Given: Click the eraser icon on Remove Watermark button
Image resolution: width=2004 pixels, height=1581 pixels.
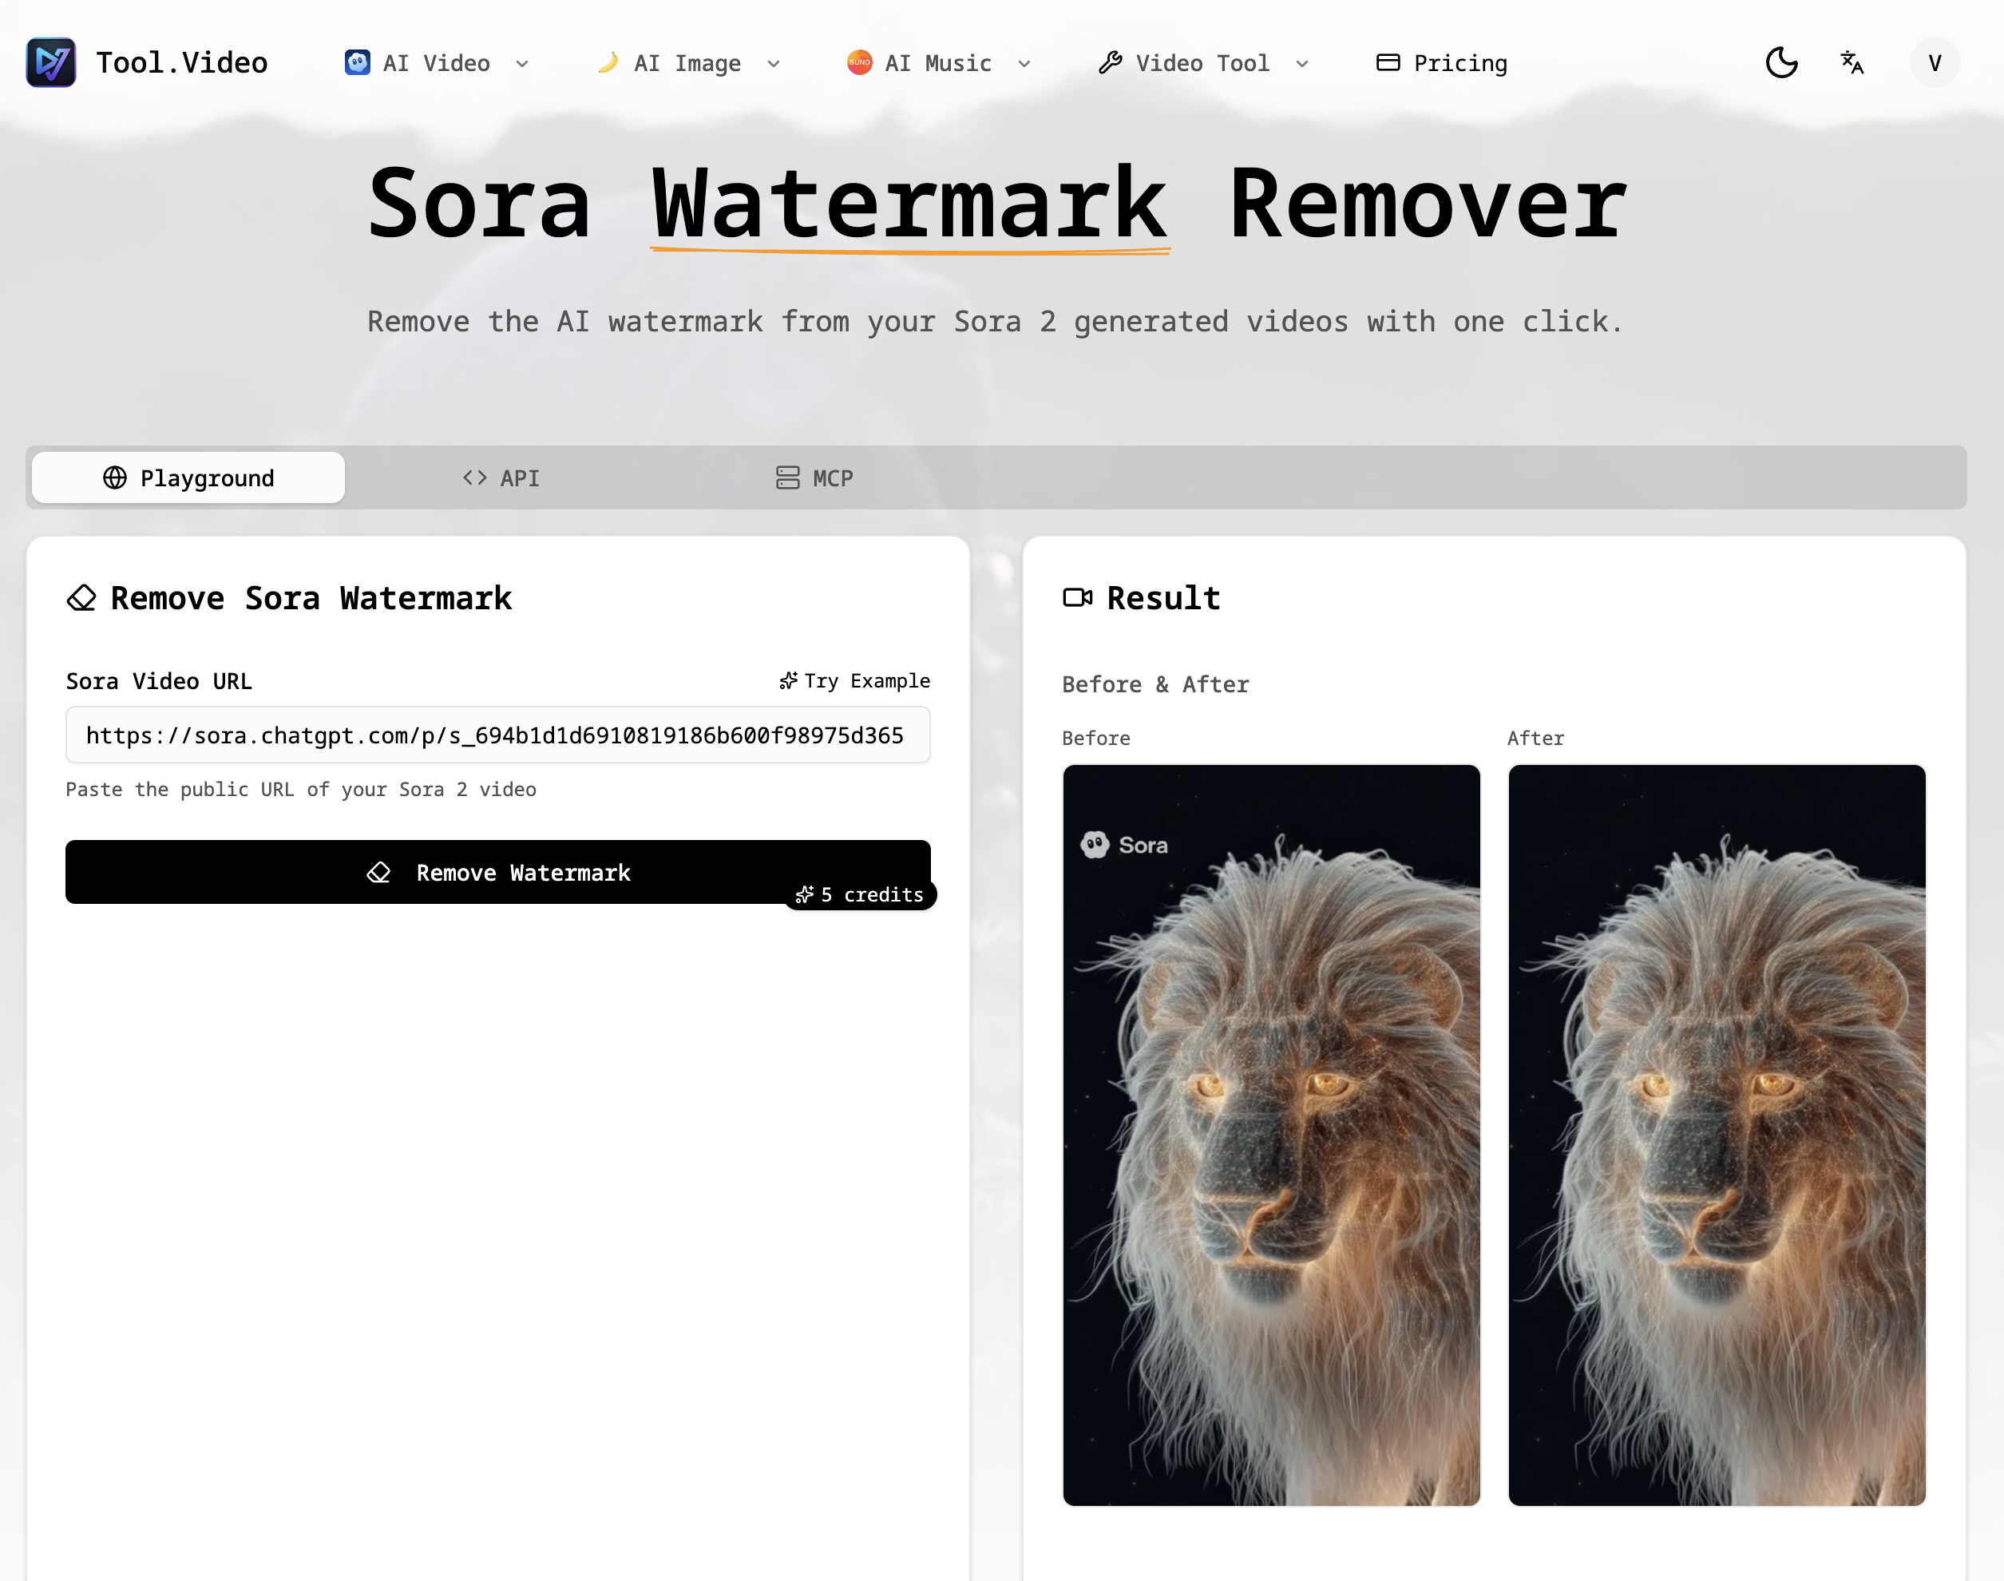Looking at the screenshot, I should (x=378, y=872).
